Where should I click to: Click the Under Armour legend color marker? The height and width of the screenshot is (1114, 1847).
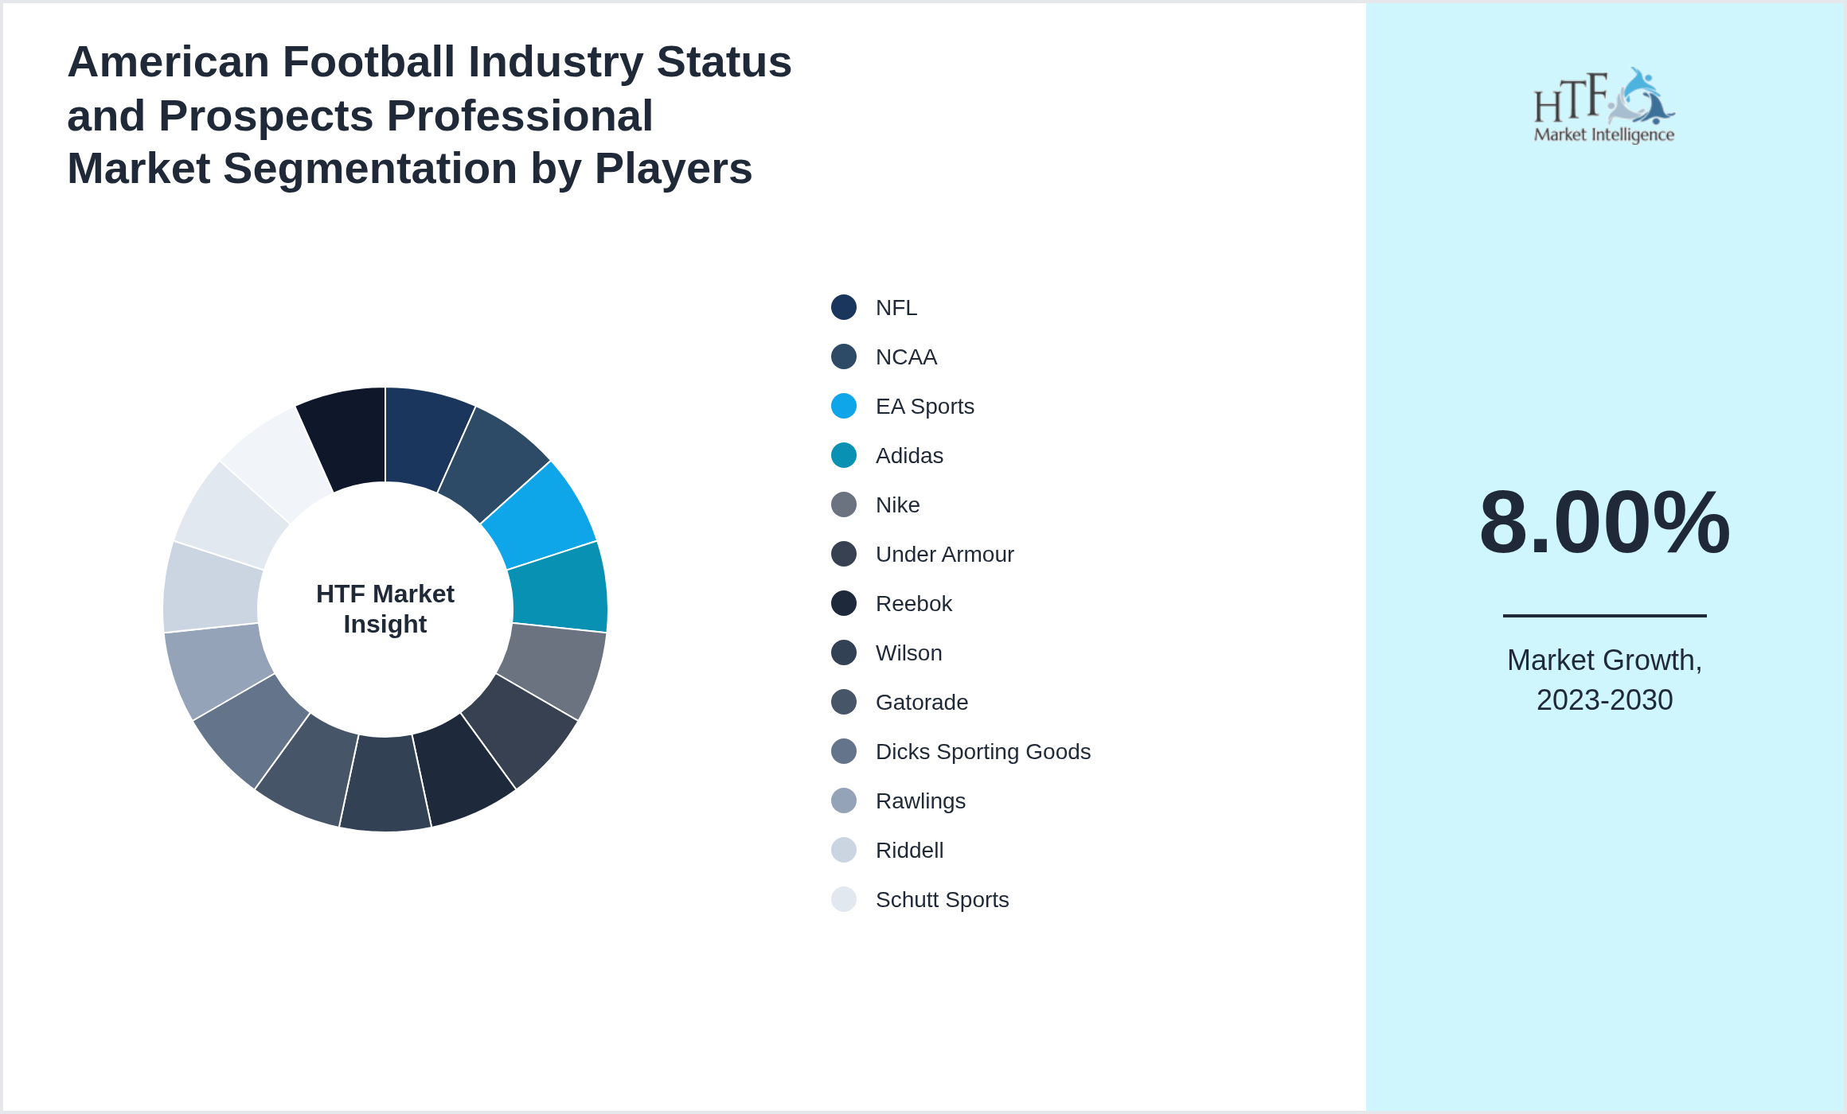[x=842, y=554]
